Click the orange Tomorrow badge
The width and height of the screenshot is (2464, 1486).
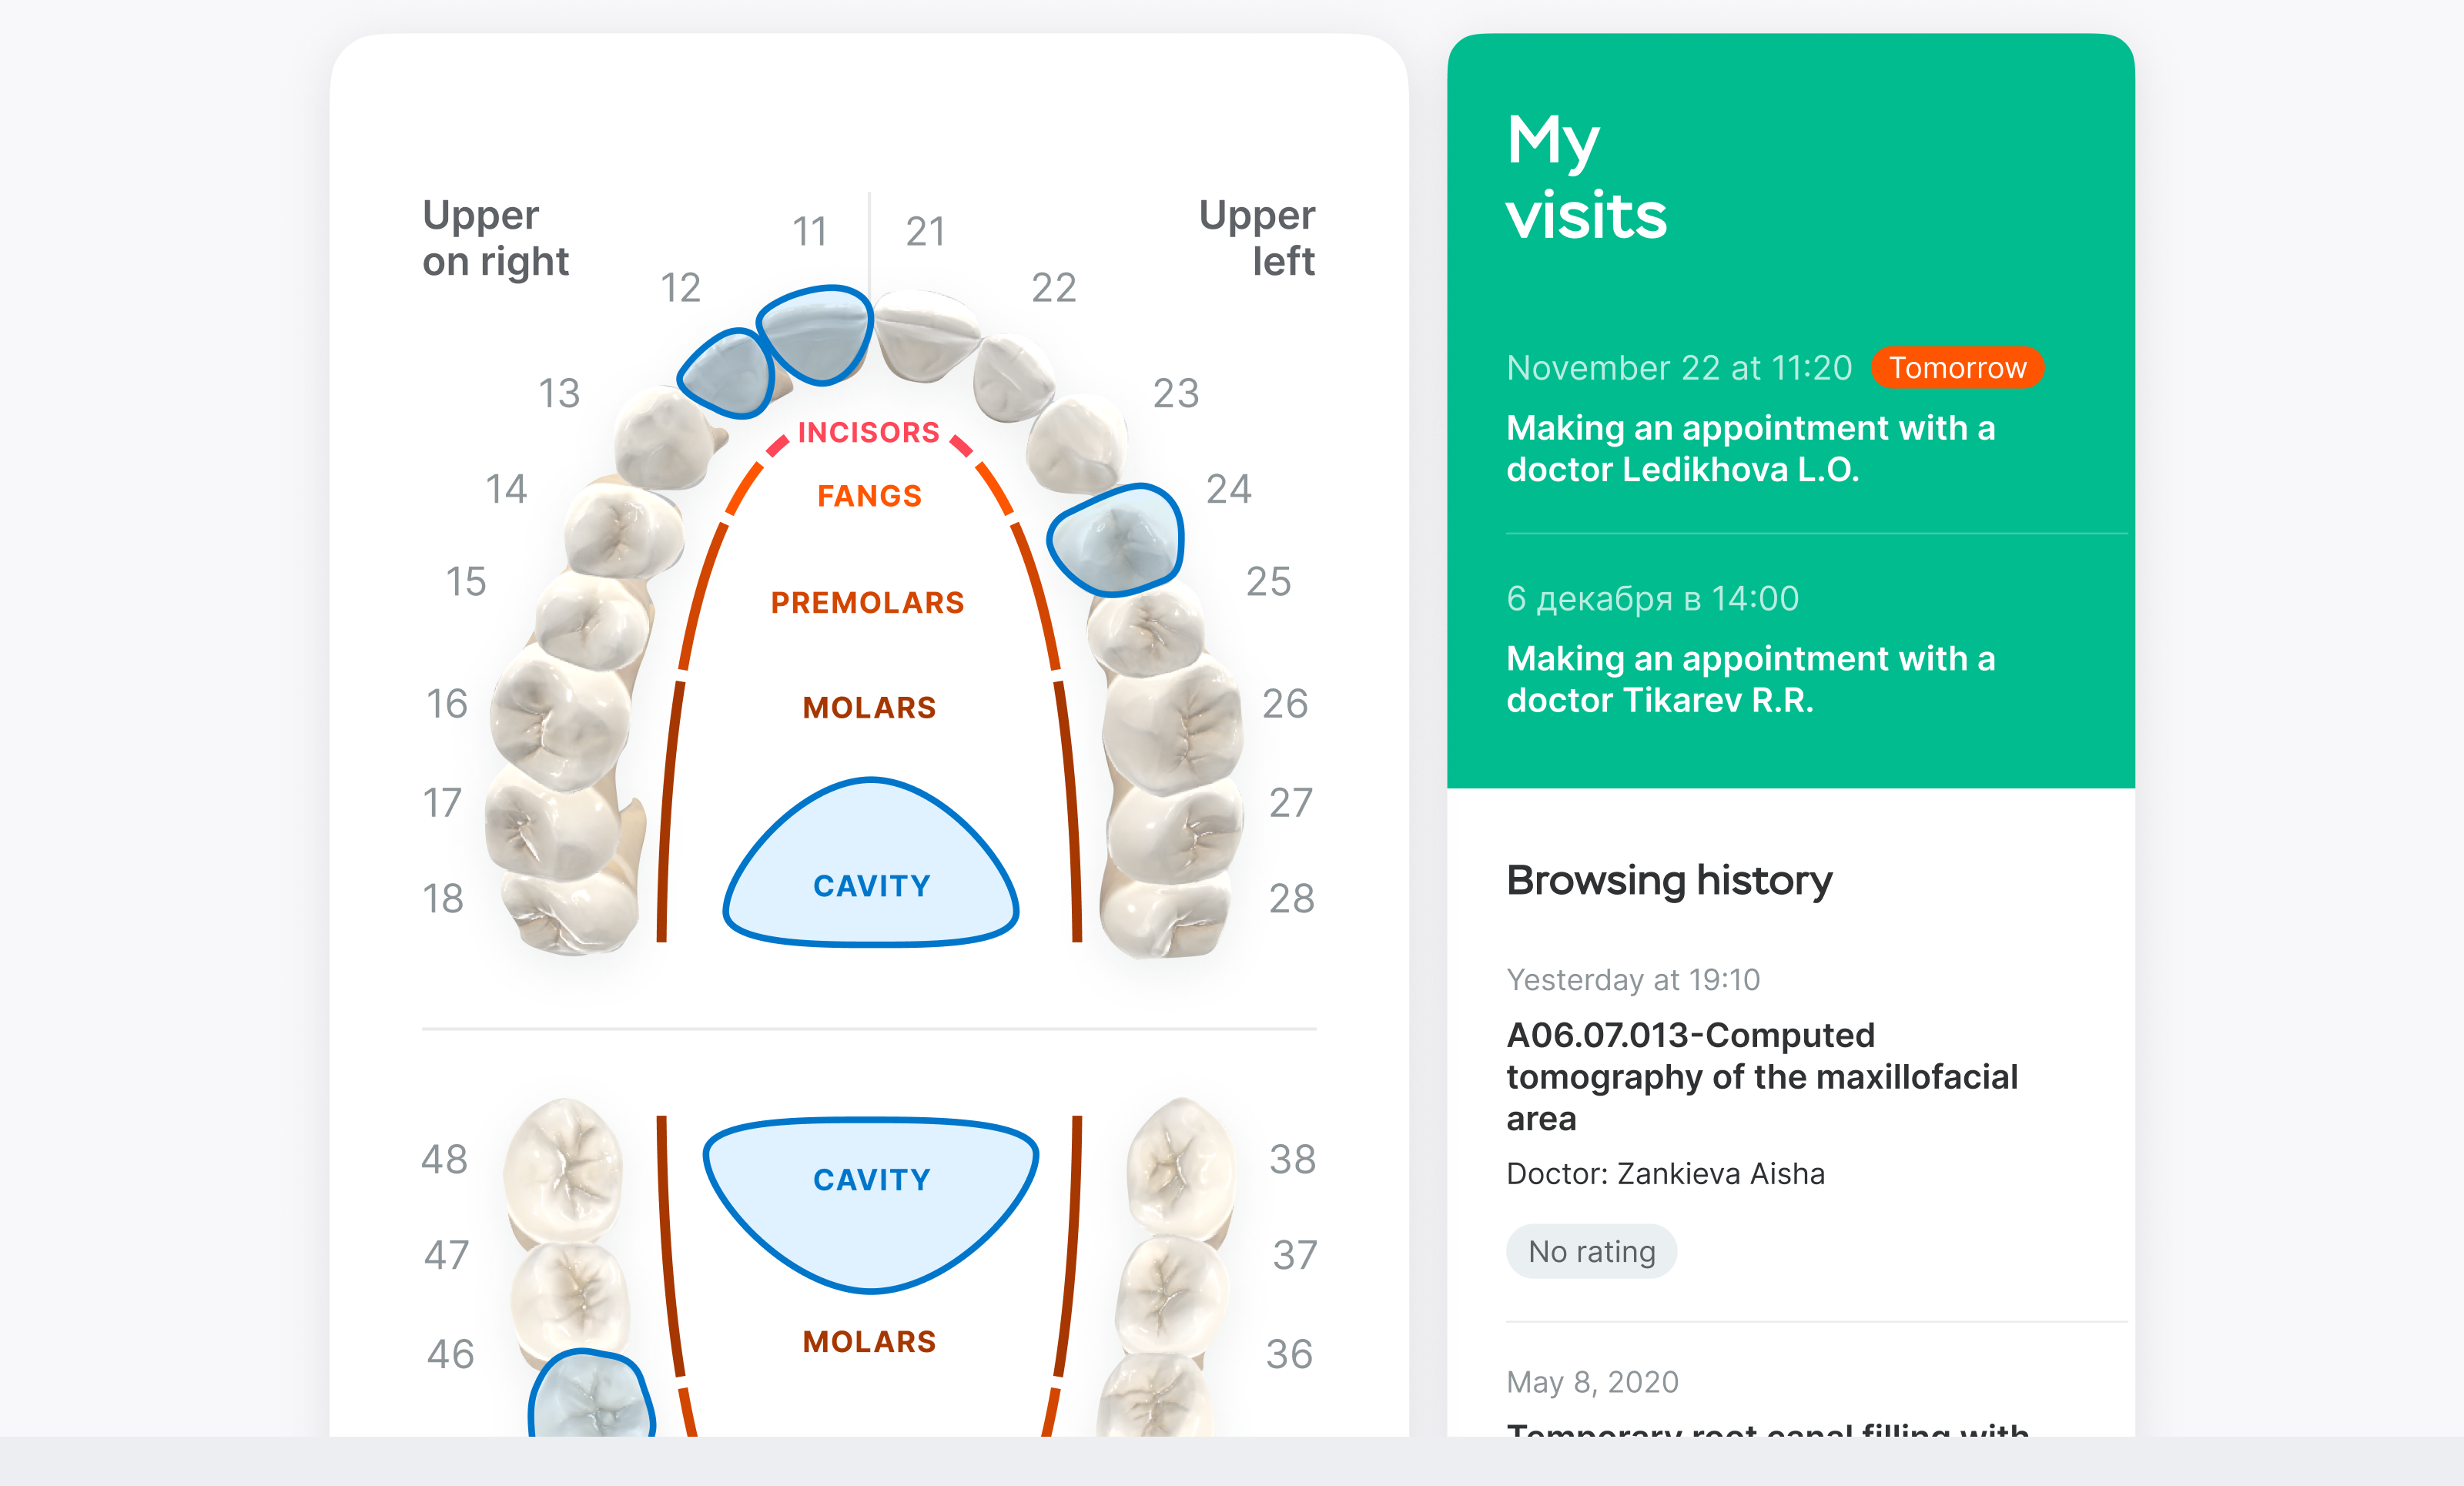click(x=1957, y=368)
